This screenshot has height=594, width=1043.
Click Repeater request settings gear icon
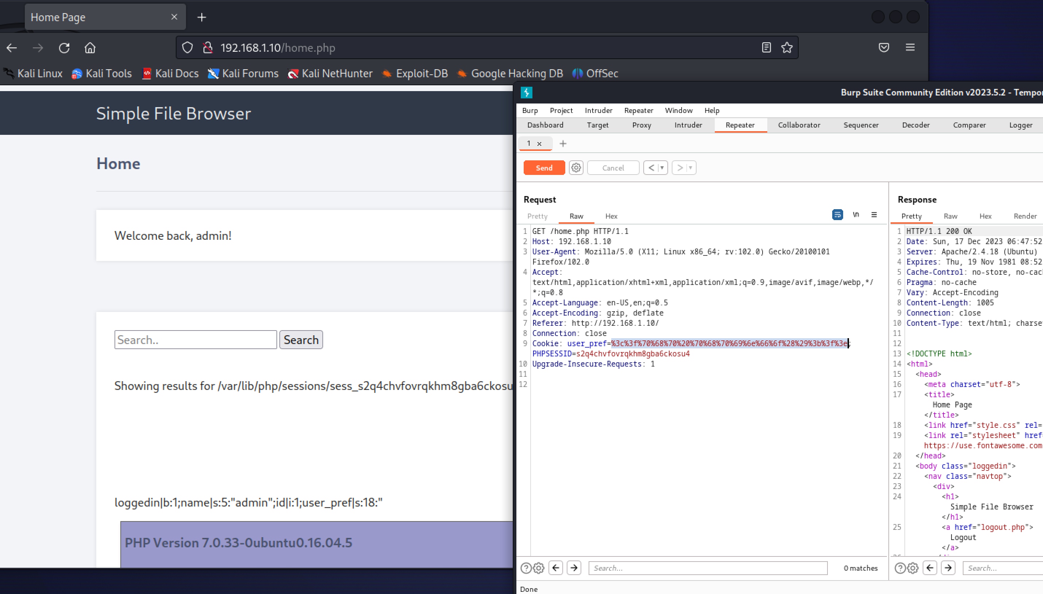click(x=575, y=168)
